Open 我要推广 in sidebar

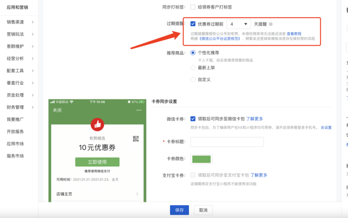coord(15,119)
